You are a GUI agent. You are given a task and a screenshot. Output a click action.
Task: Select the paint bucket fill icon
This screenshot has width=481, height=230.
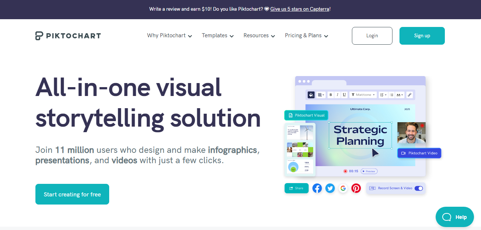(311, 95)
